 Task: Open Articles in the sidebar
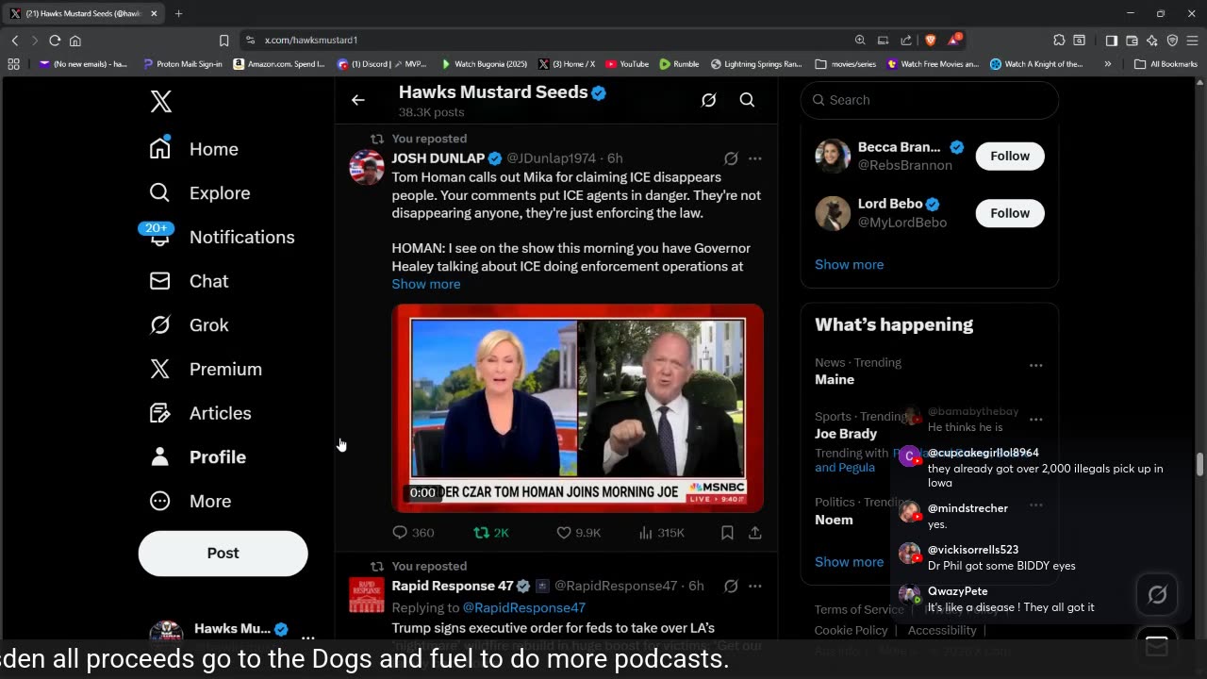pos(201,413)
